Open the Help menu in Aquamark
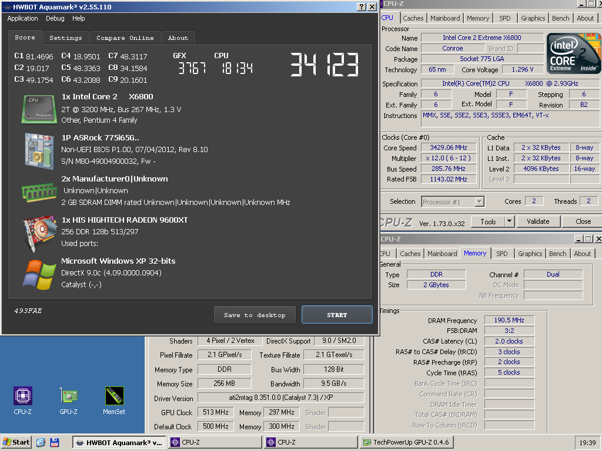Image resolution: width=602 pixels, height=451 pixels. click(78, 18)
